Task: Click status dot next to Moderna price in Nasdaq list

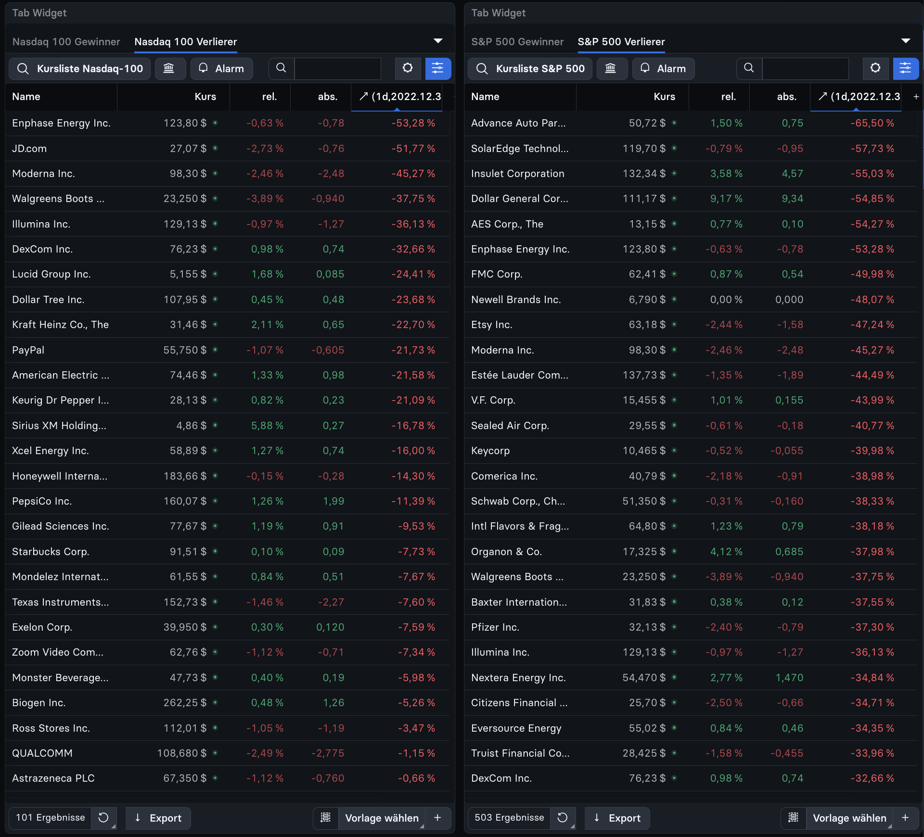Action: 215,173
